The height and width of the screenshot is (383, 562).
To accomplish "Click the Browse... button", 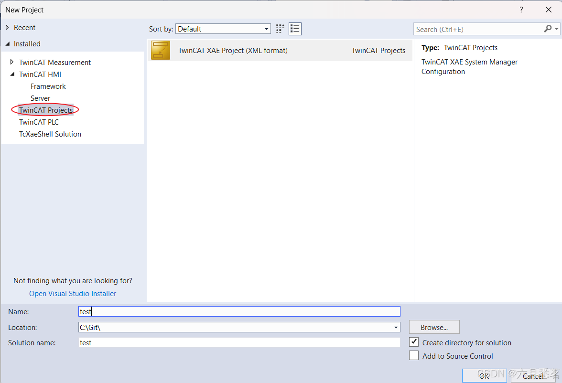I will [x=434, y=327].
